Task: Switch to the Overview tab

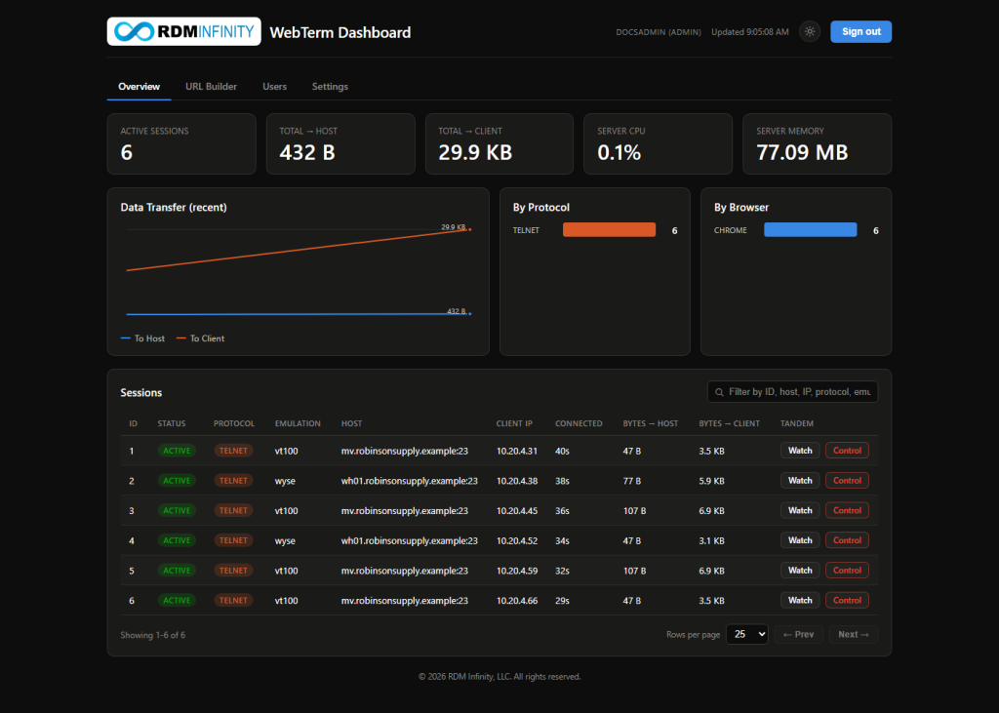Action: (x=139, y=86)
